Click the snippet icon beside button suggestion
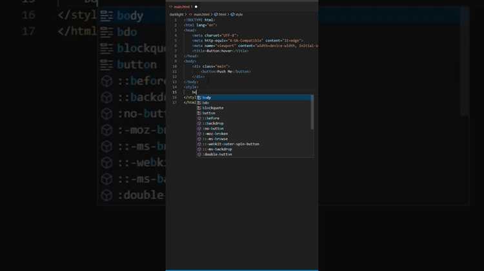 click(x=199, y=113)
